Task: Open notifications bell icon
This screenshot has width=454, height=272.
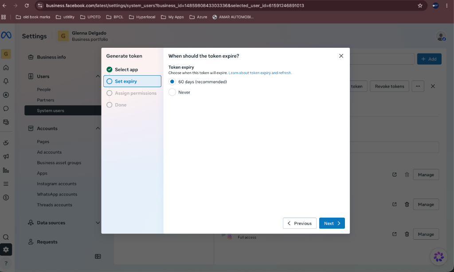Action: click(x=6, y=81)
